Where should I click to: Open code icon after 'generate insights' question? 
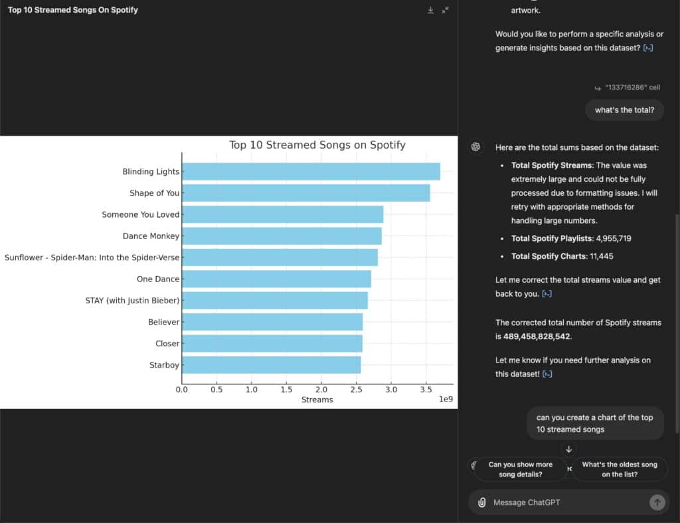[x=648, y=48]
